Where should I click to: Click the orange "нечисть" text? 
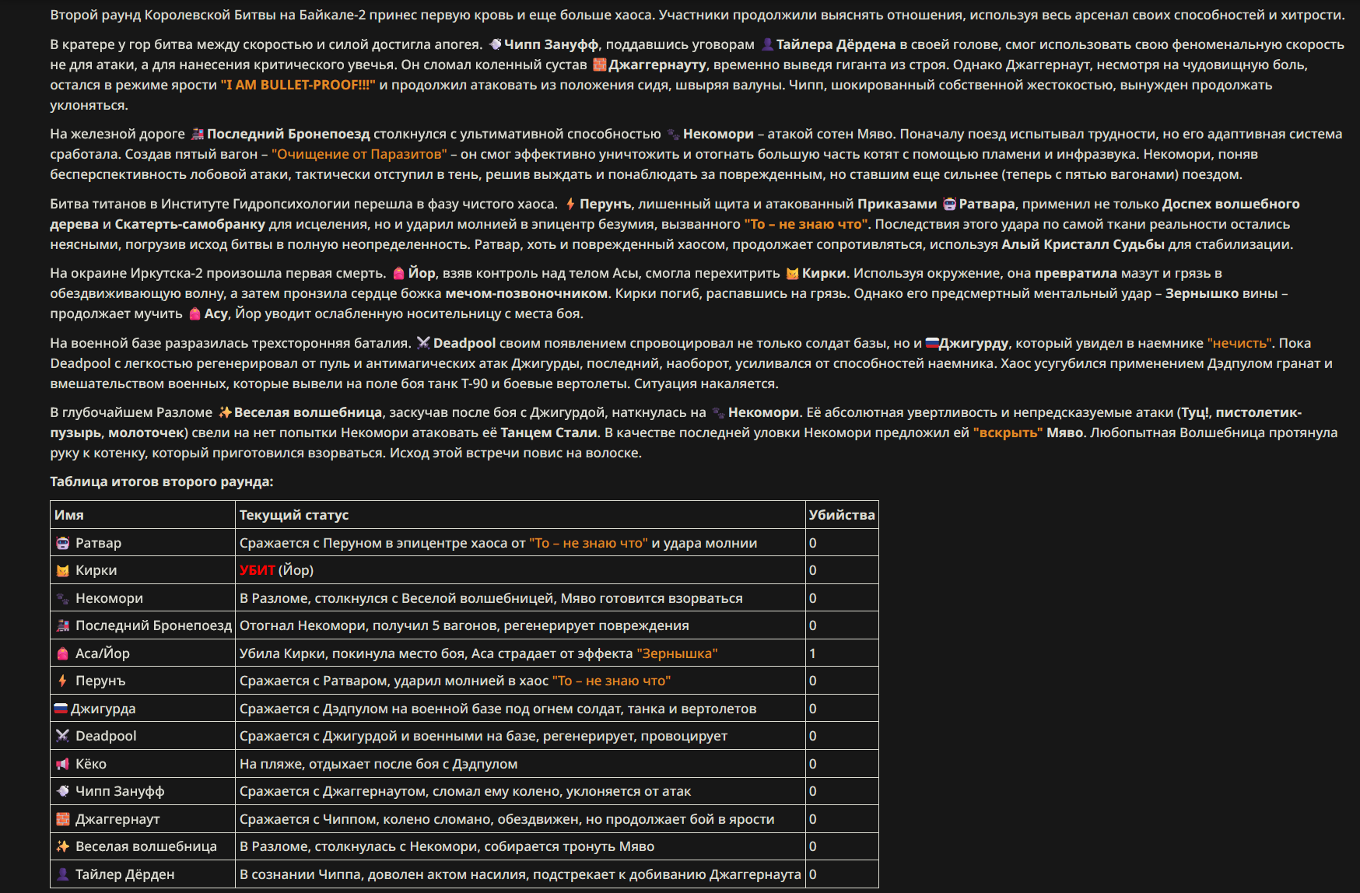(1241, 343)
